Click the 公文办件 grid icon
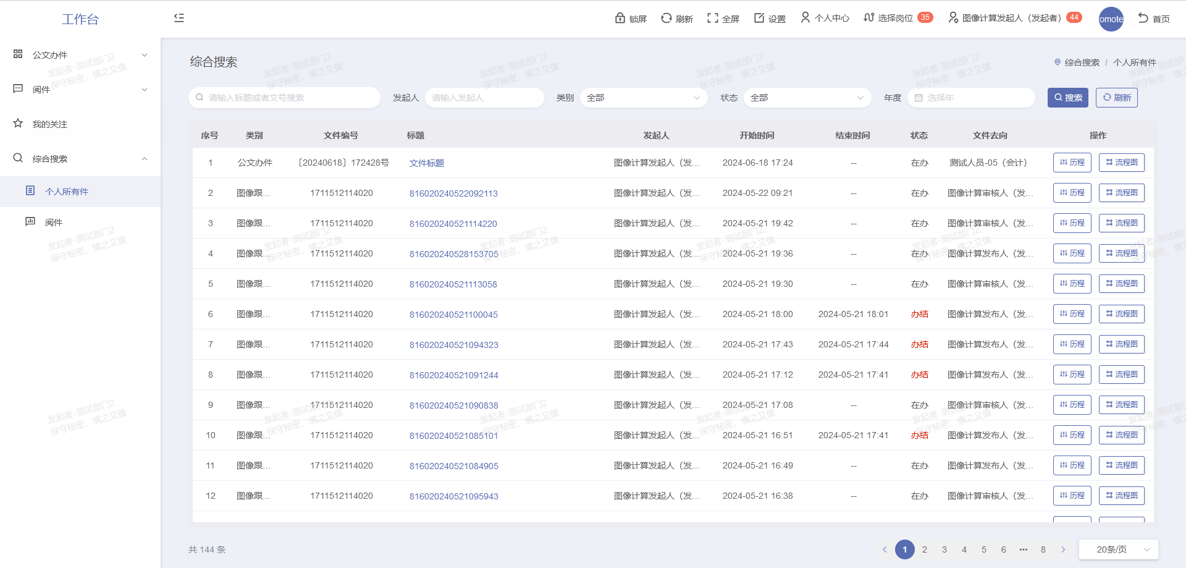The width and height of the screenshot is (1186, 568). [x=18, y=54]
